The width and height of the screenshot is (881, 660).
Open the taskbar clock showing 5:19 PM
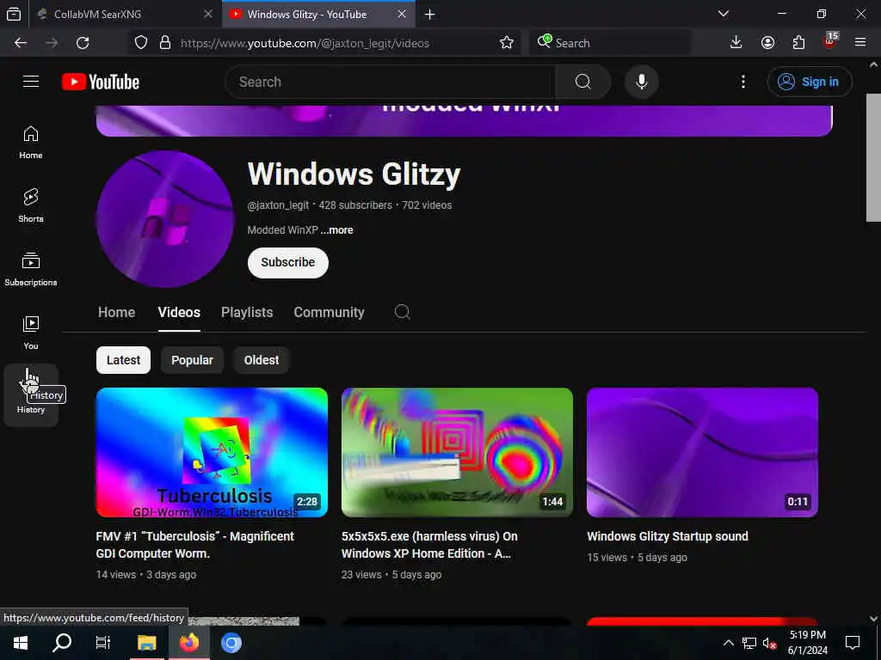tap(807, 643)
